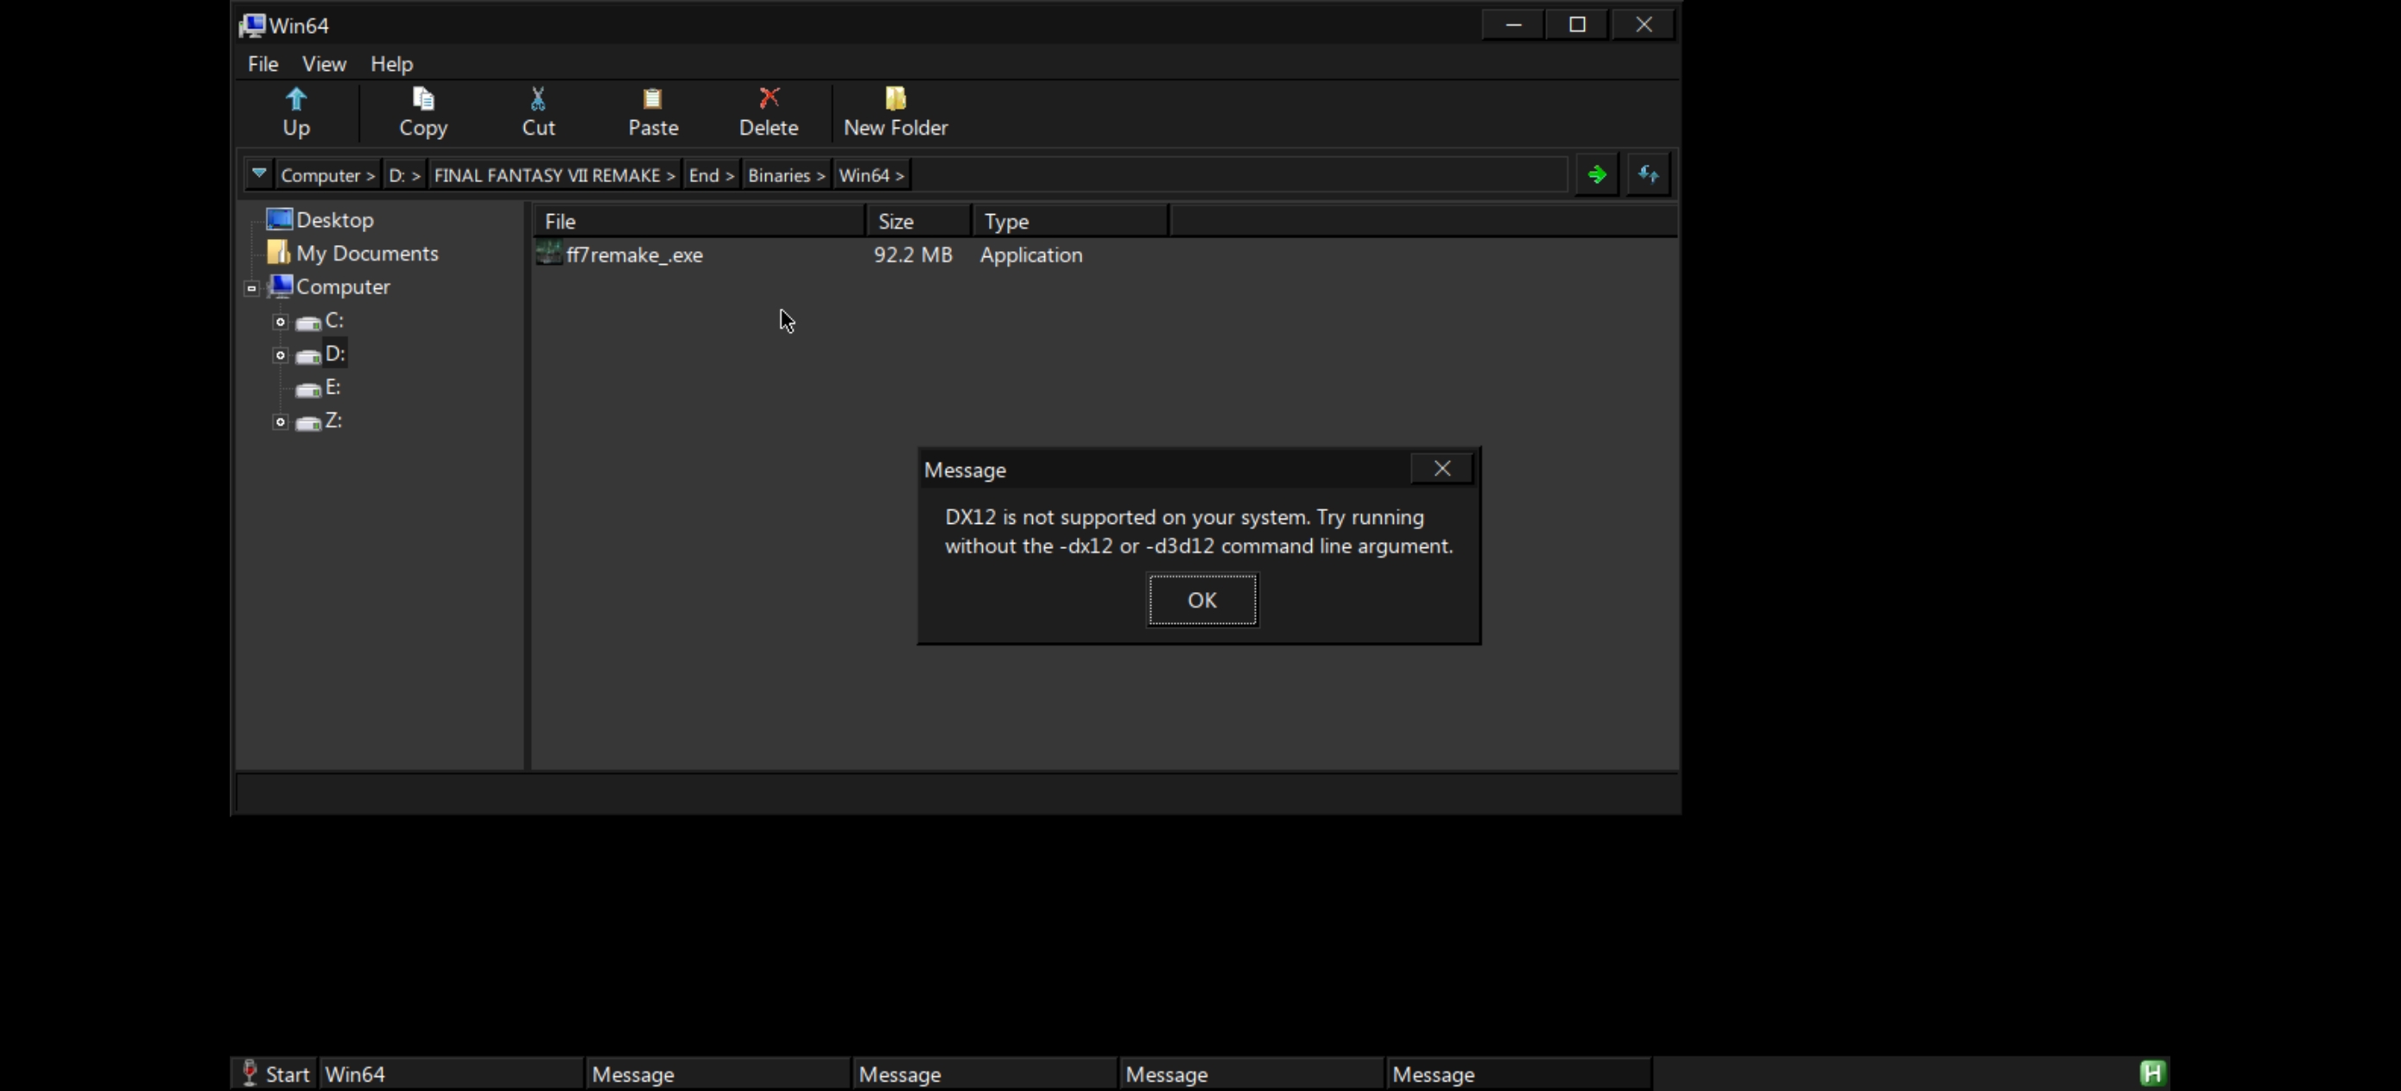The height and width of the screenshot is (1091, 2401).
Task: Jump to End folder breadcrumb
Action: pos(711,175)
